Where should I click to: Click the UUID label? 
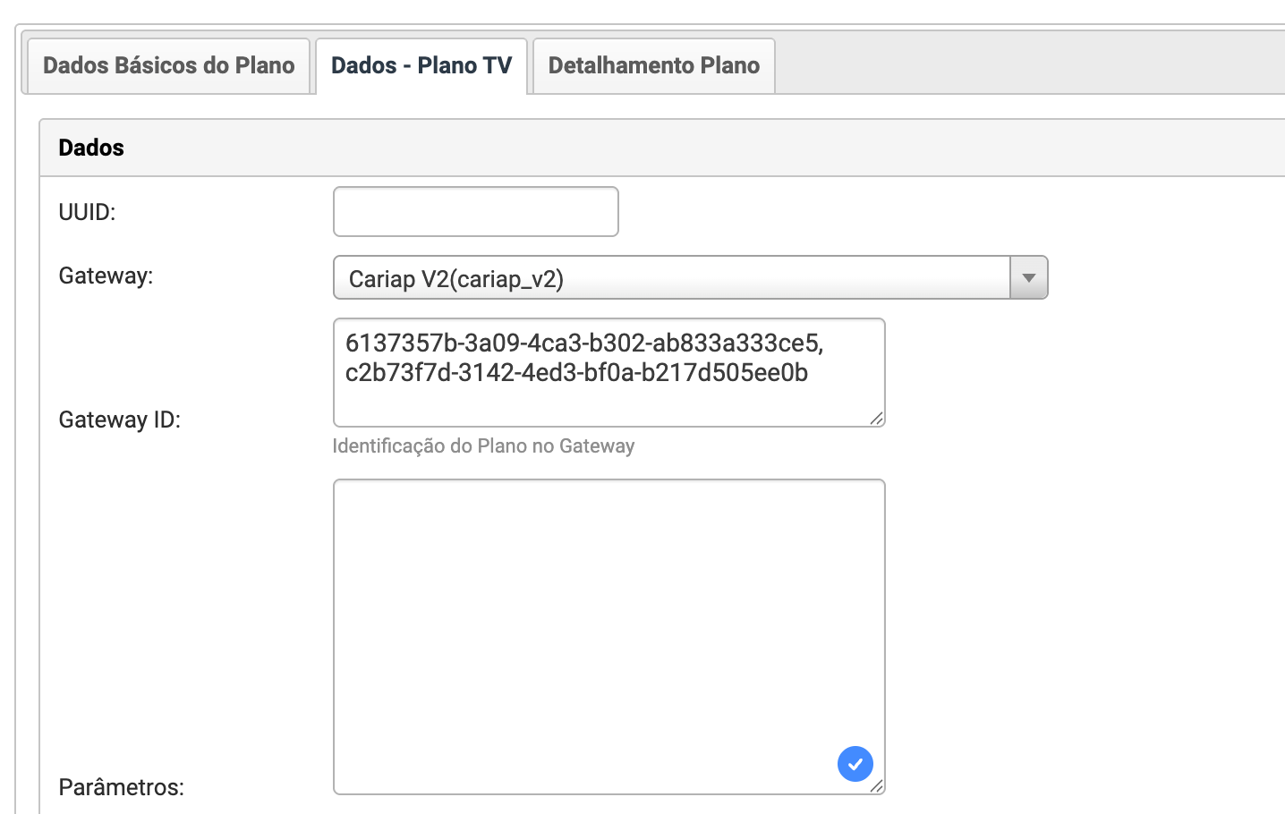point(87,212)
